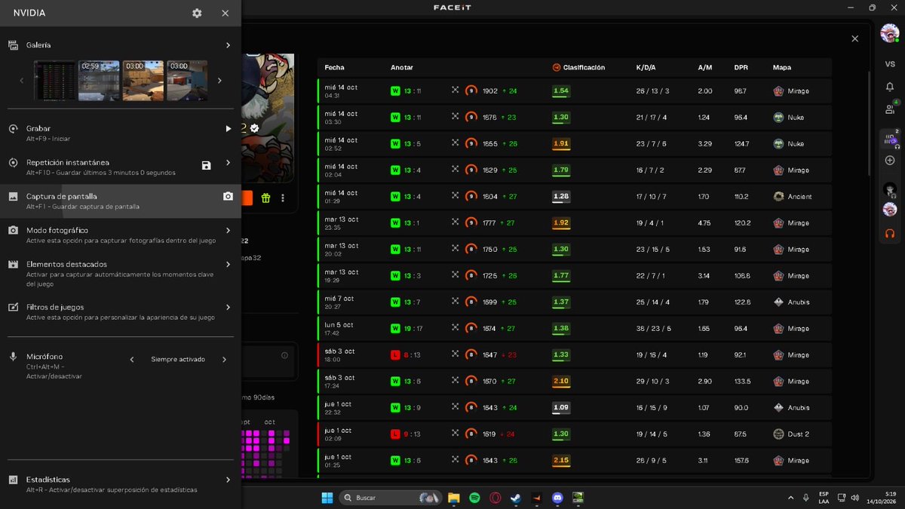
Task: Switch microphone mode to next option
Action: coord(224,360)
